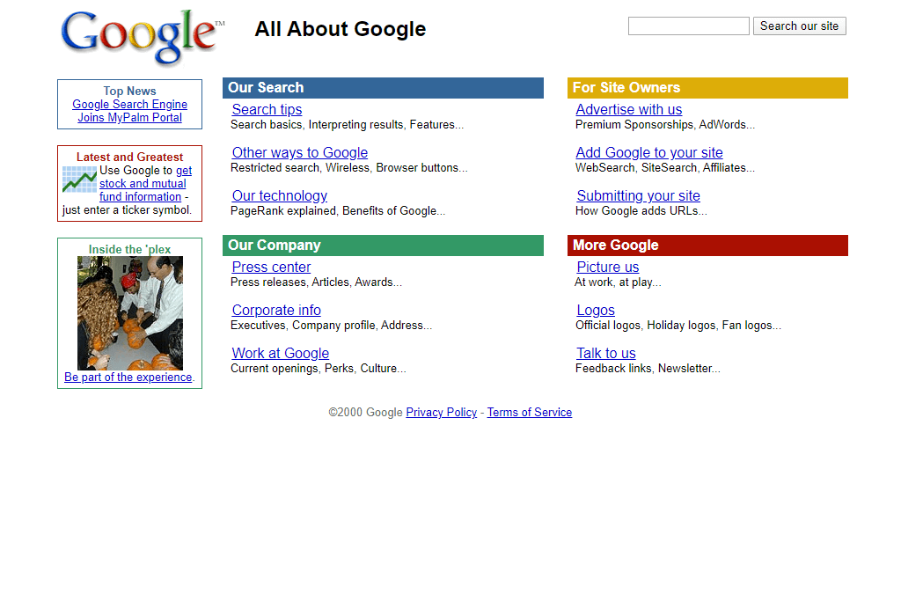The width and height of the screenshot is (901, 616).
Task: Open Submitting your site link
Action: 639,195
